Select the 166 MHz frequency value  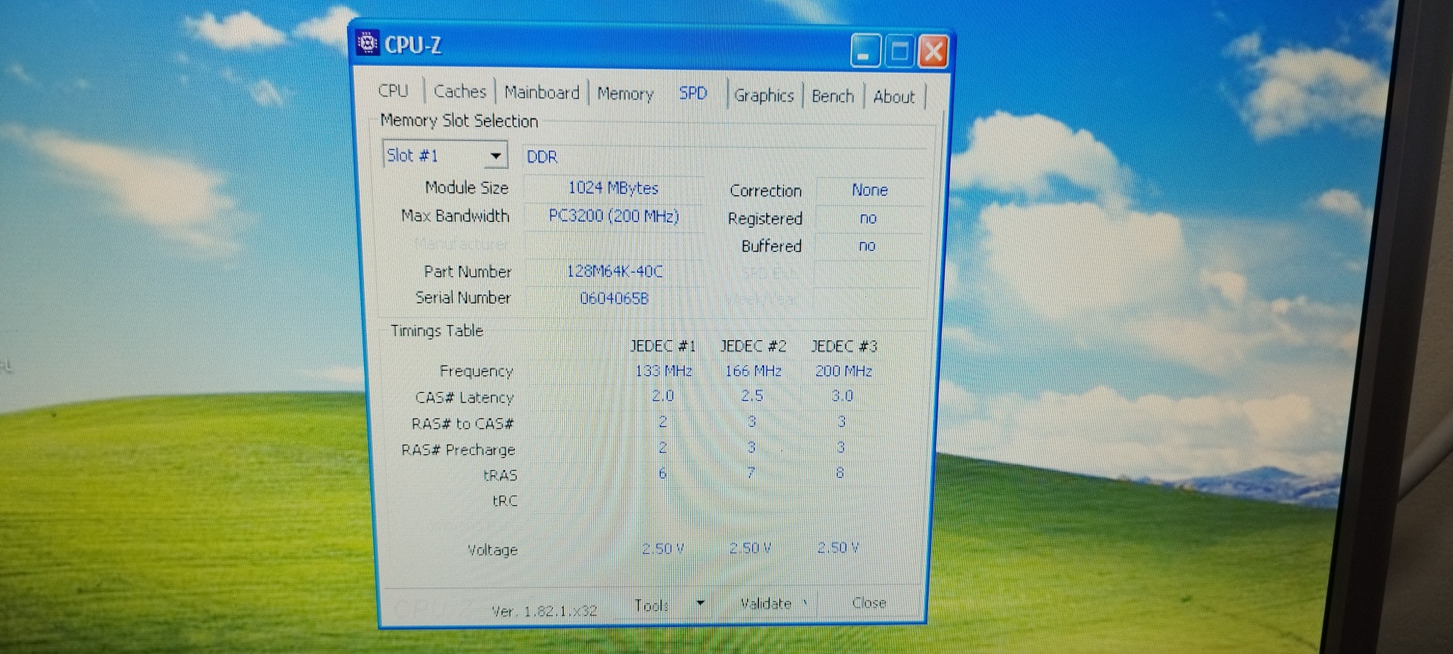click(x=753, y=371)
